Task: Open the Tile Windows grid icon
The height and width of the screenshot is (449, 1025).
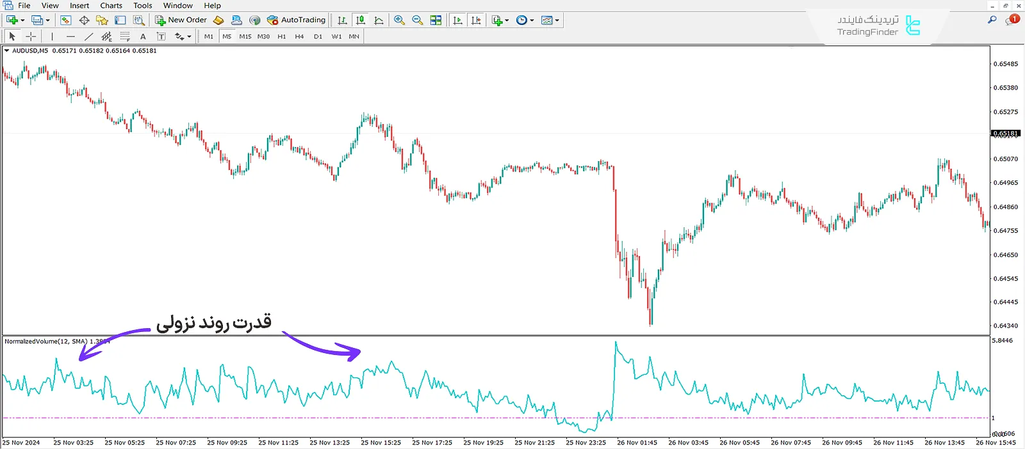Action: (436, 20)
